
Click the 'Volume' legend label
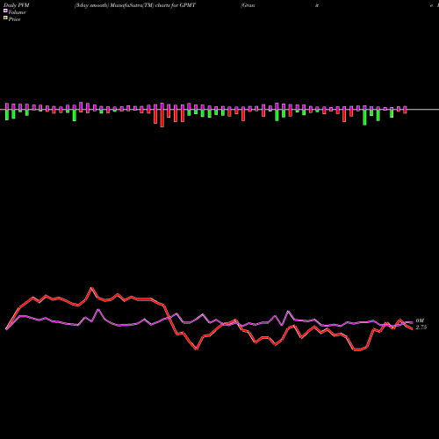click(17, 12)
